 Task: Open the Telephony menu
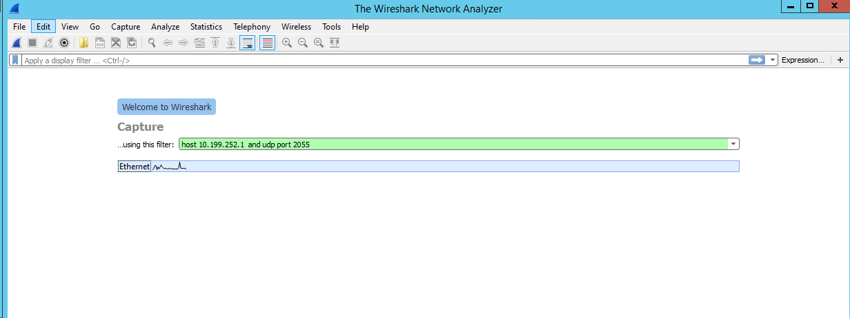coord(252,27)
